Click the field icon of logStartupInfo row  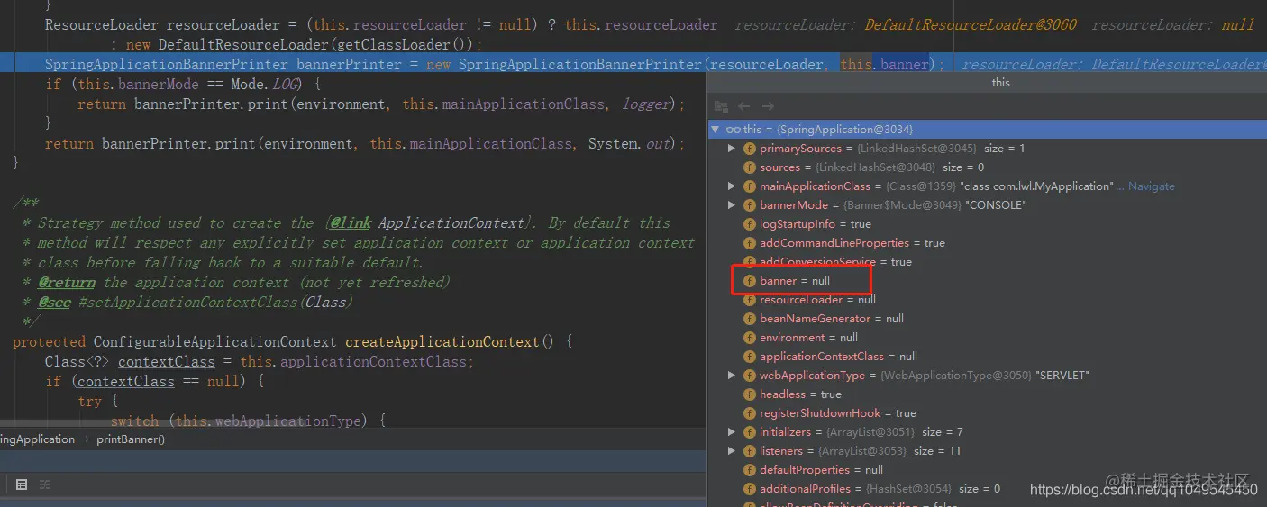(x=750, y=224)
